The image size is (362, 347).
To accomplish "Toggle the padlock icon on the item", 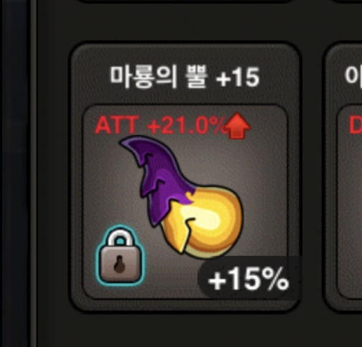I will (120, 256).
